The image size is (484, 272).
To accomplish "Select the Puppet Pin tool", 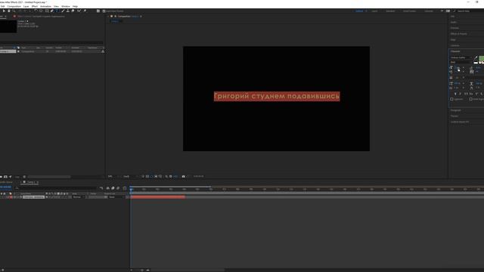I will (x=85, y=11).
